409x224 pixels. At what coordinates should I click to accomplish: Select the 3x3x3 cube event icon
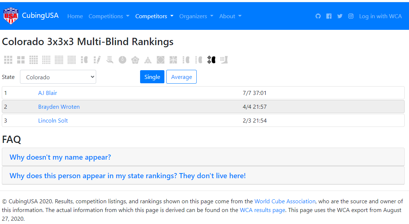coord(8,60)
